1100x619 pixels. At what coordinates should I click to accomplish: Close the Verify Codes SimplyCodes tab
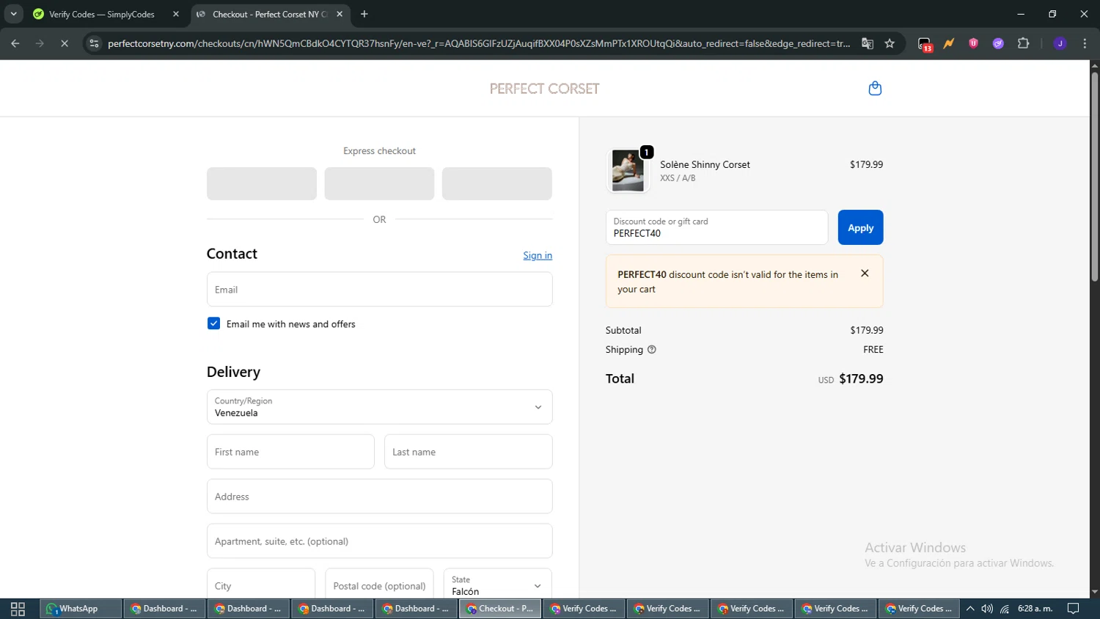pyautogui.click(x=176, y=14)
